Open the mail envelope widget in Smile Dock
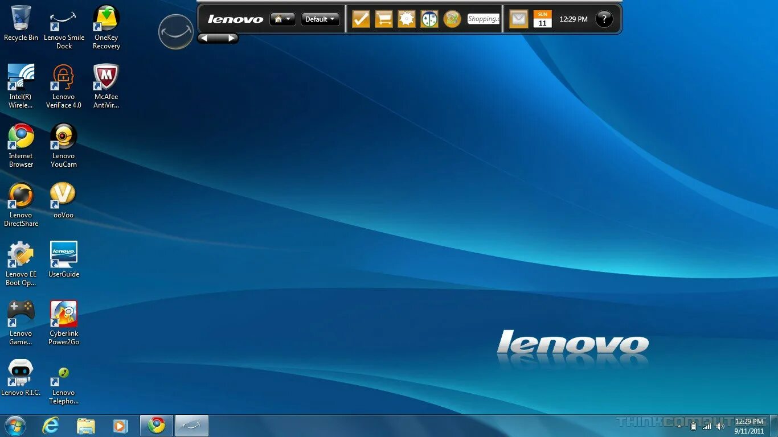This screenshot has height=437, width=778. tap(519, 19)
